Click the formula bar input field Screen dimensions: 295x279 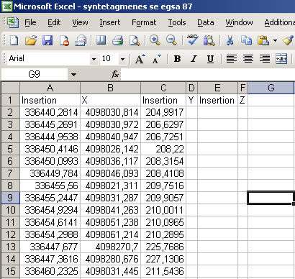coord(207,75)
